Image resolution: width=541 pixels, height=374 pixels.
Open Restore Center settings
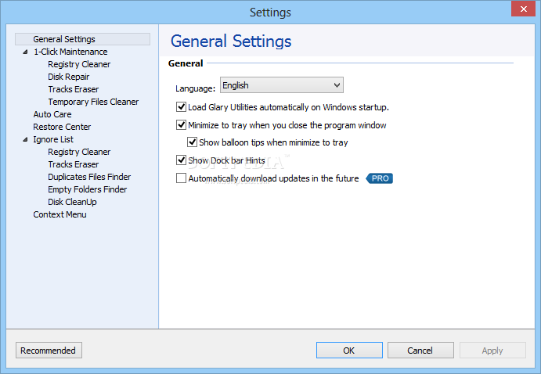pos(62,127)
